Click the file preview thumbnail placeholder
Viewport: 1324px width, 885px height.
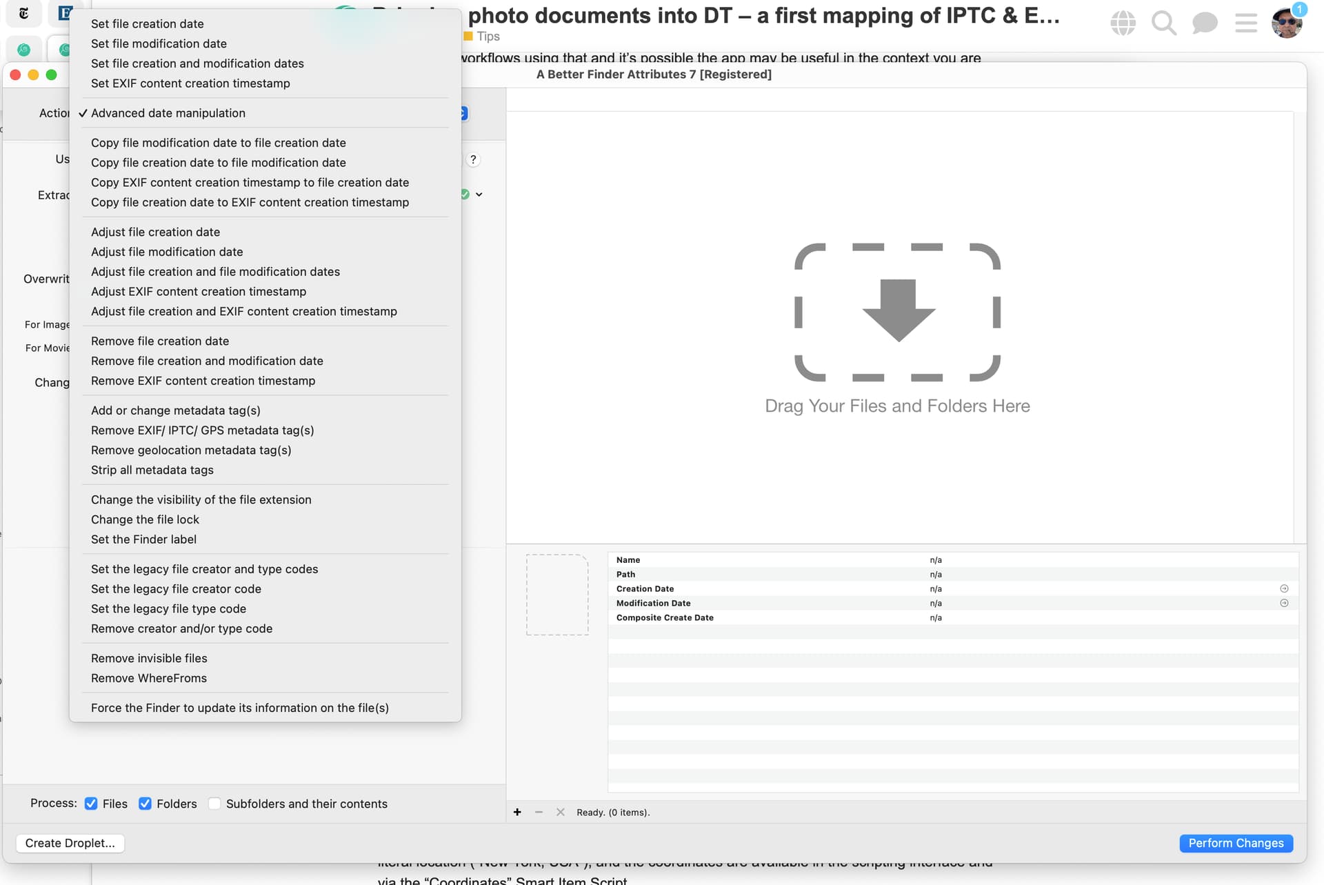(x=557, y=595)
